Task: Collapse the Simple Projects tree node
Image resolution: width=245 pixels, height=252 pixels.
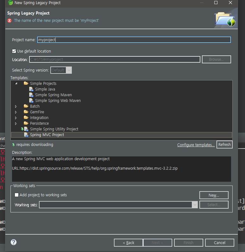Action: click(16, 83)
